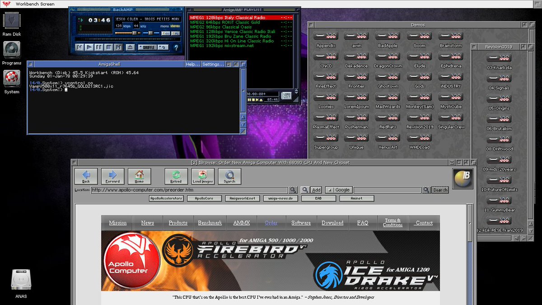The height and width of the screenshot is (305, 542).
Task: Click the LOAD LIST button in playlist
Action: [x=286, y=95]
